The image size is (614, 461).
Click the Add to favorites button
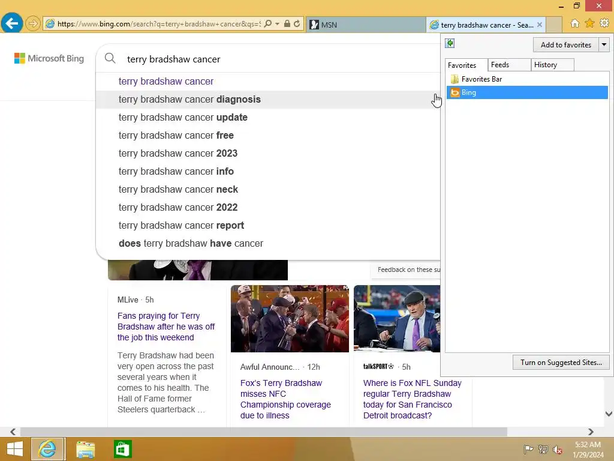pyautogui.click(x=565, y=44)
